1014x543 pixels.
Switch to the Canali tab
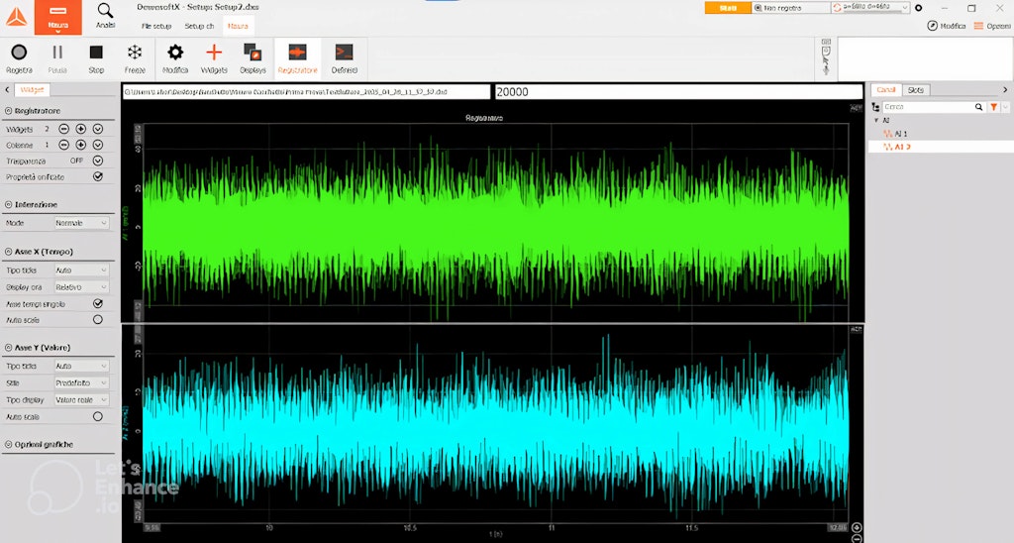886,90
